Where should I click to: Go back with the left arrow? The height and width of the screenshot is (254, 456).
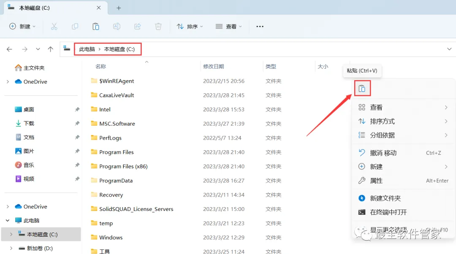(9, 49)
